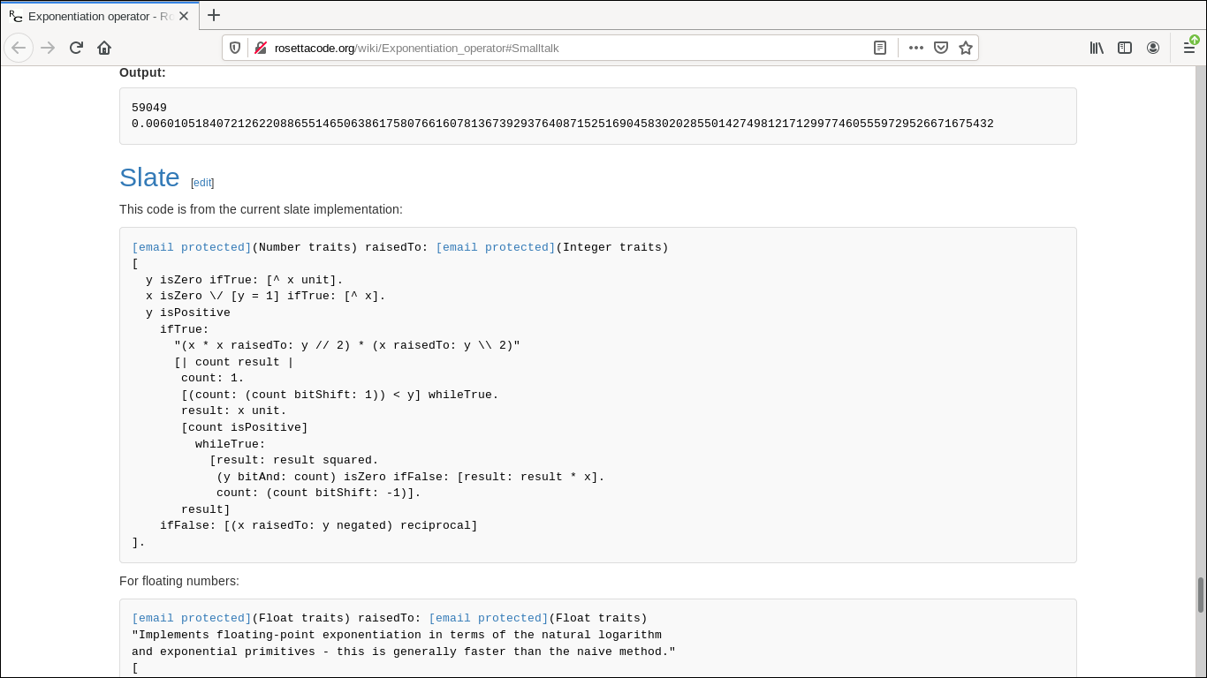Toggle reader view for this page
The width and height of the screenshot is (1207, 678).
(x=880, y=48)
